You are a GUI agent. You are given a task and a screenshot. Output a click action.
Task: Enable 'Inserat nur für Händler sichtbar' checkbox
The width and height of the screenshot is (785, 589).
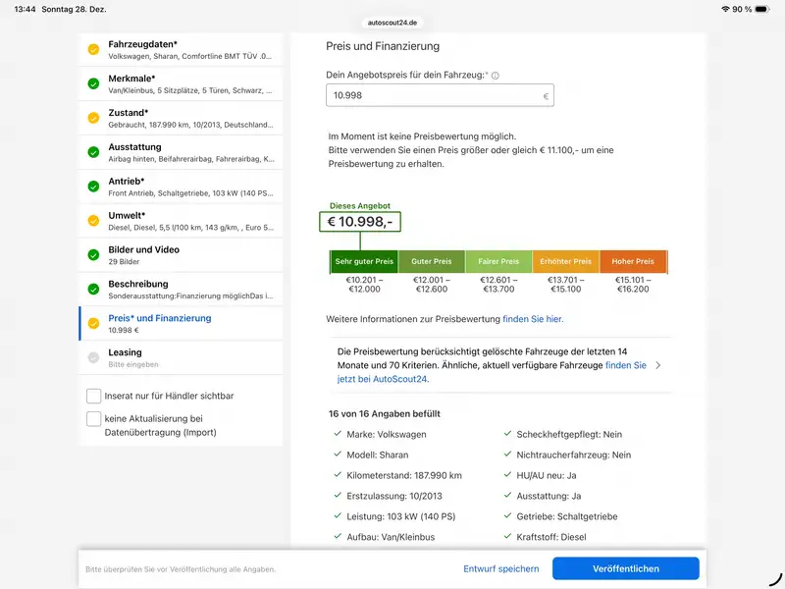click(94, 396)
